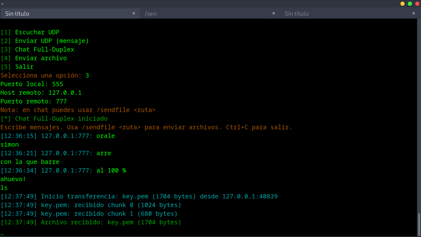Screen dimensions: 421x237
Task: Click the /sendfile usage note text
Action: pos(78,110)
